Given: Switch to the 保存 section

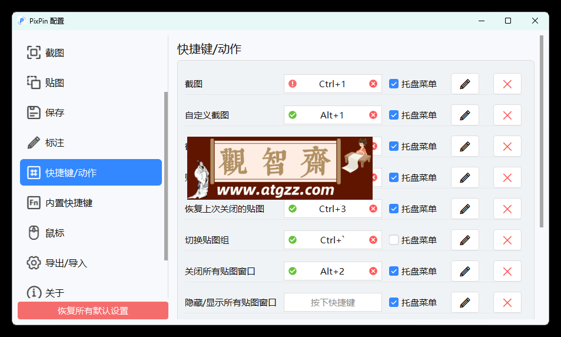Looking at the screenshot, I should (x=91, y=113).
